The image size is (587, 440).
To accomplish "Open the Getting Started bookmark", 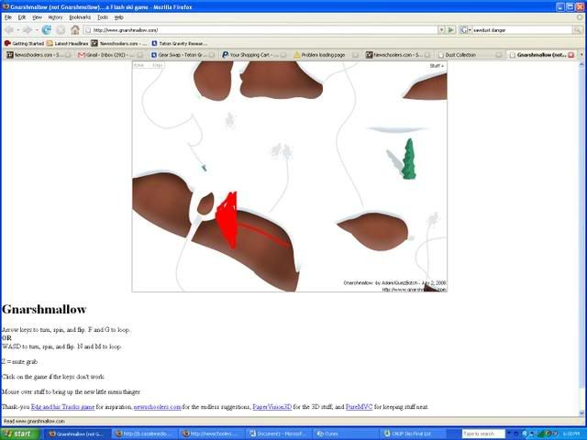I will pos(28,42).
